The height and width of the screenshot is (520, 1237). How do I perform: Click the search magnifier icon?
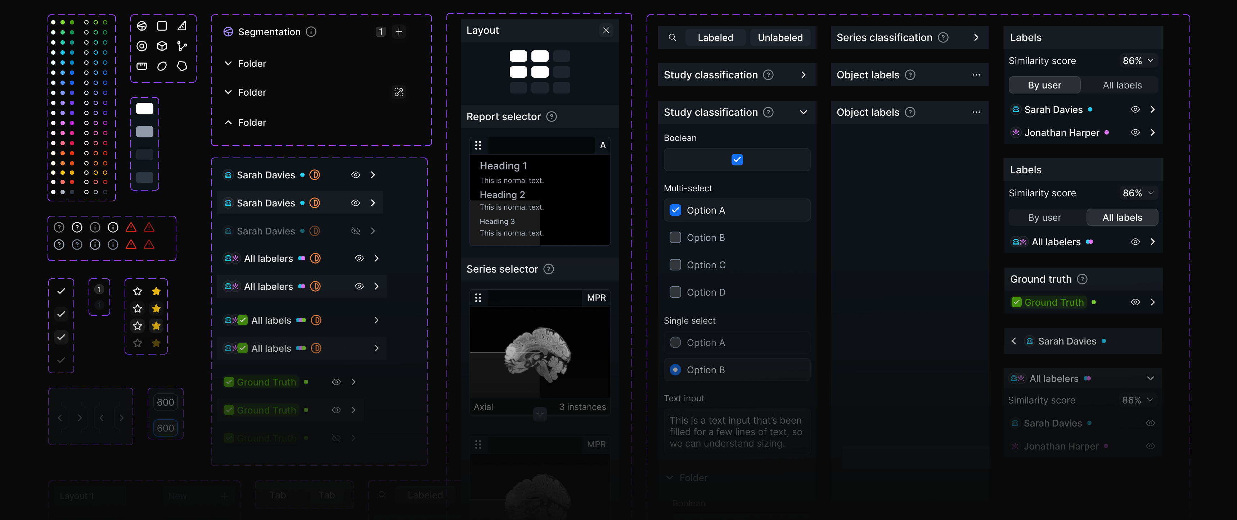click(672, 37)
